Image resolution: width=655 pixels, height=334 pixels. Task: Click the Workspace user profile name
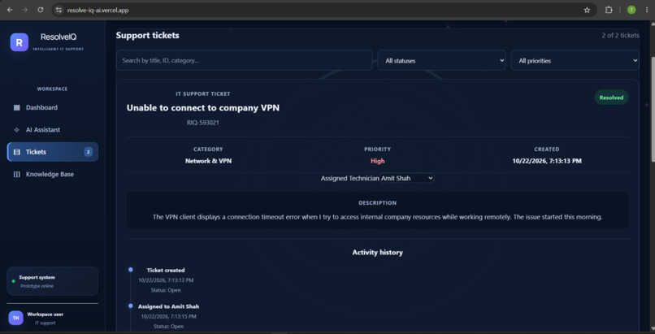point(46,314)
